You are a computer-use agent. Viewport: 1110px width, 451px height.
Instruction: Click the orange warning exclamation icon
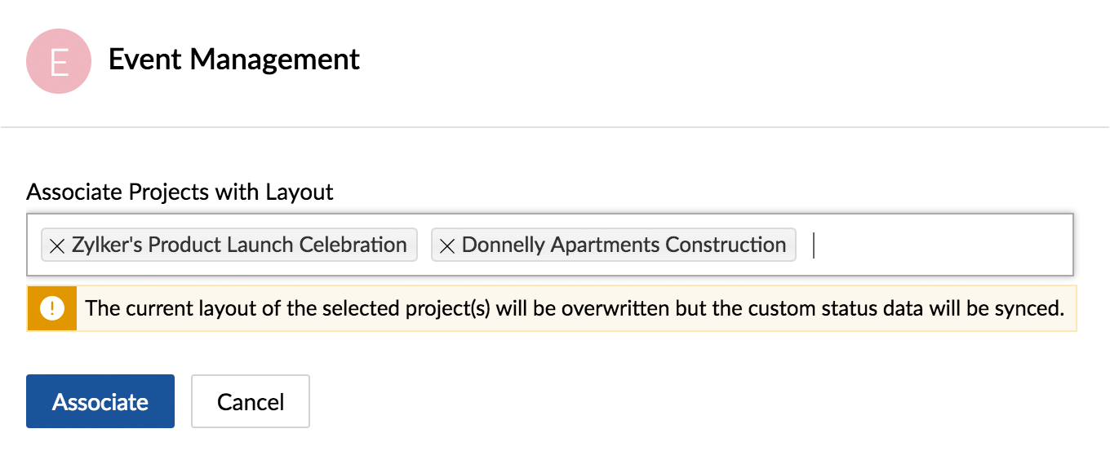tap(52, 308)
